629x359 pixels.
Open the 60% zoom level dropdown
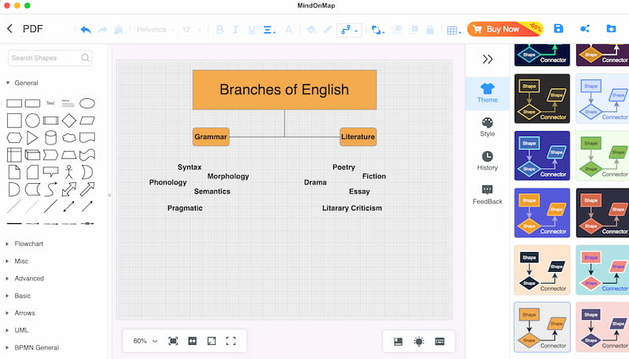(145, 341)
